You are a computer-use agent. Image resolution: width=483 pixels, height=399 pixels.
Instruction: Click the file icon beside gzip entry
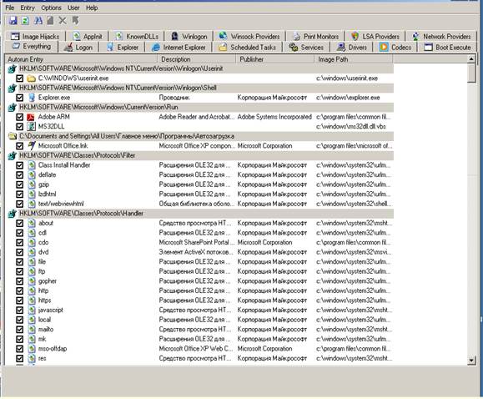[x=32, y=184]
